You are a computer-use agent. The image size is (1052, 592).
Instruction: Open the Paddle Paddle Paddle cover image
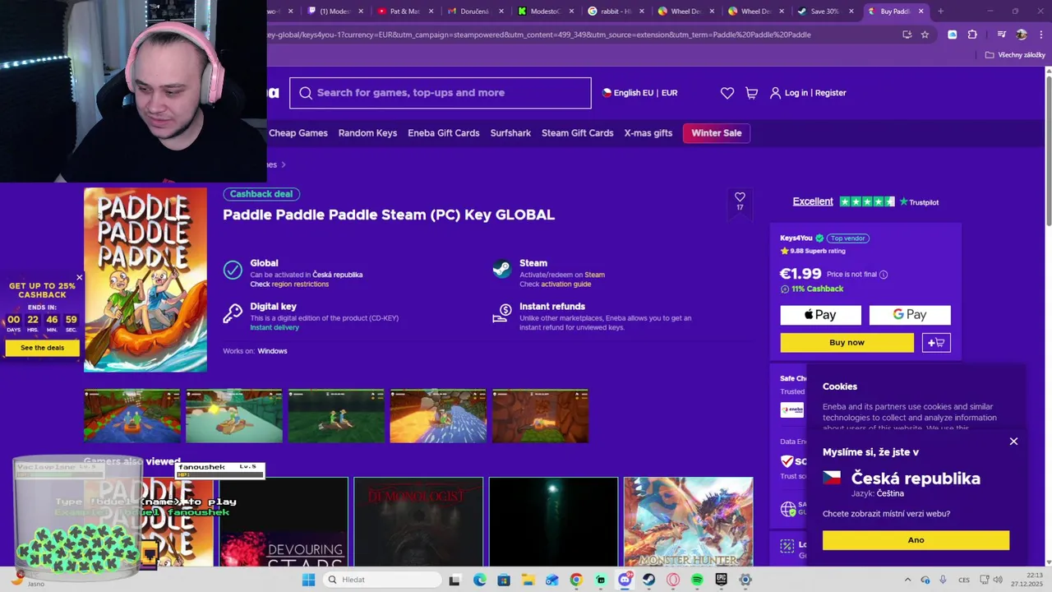point(145,280)
